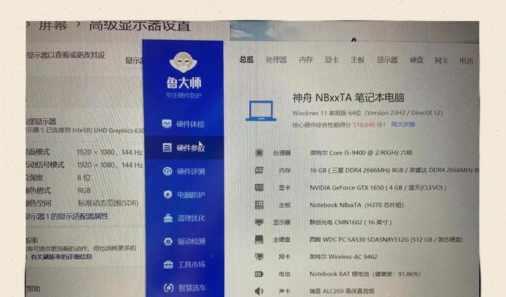Switch to the 内存 tab
This screenshot has height=297, width=506.
(x=305, y=59)
